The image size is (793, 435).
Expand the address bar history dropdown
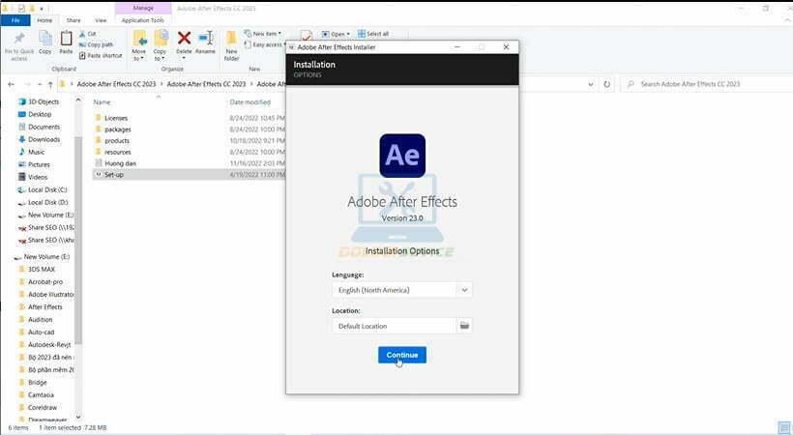(x=590, y=84)
